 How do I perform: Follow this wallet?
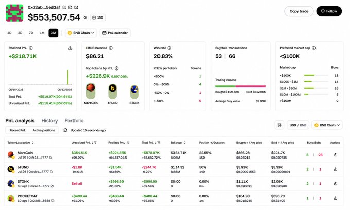click(329, 11)
